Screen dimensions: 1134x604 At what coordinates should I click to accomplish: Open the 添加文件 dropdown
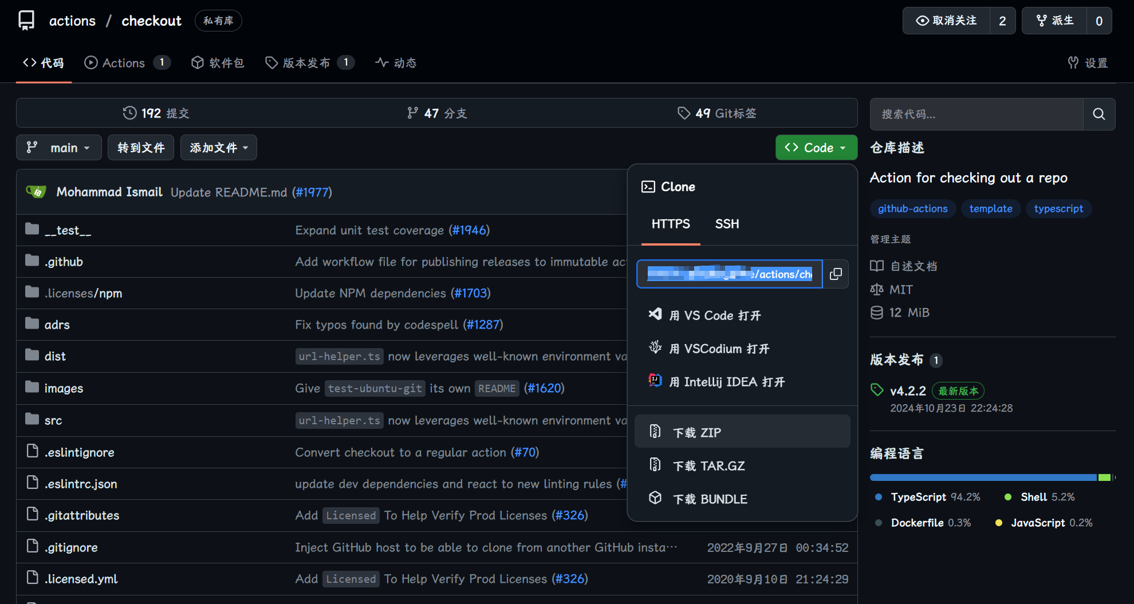point(219,148)
